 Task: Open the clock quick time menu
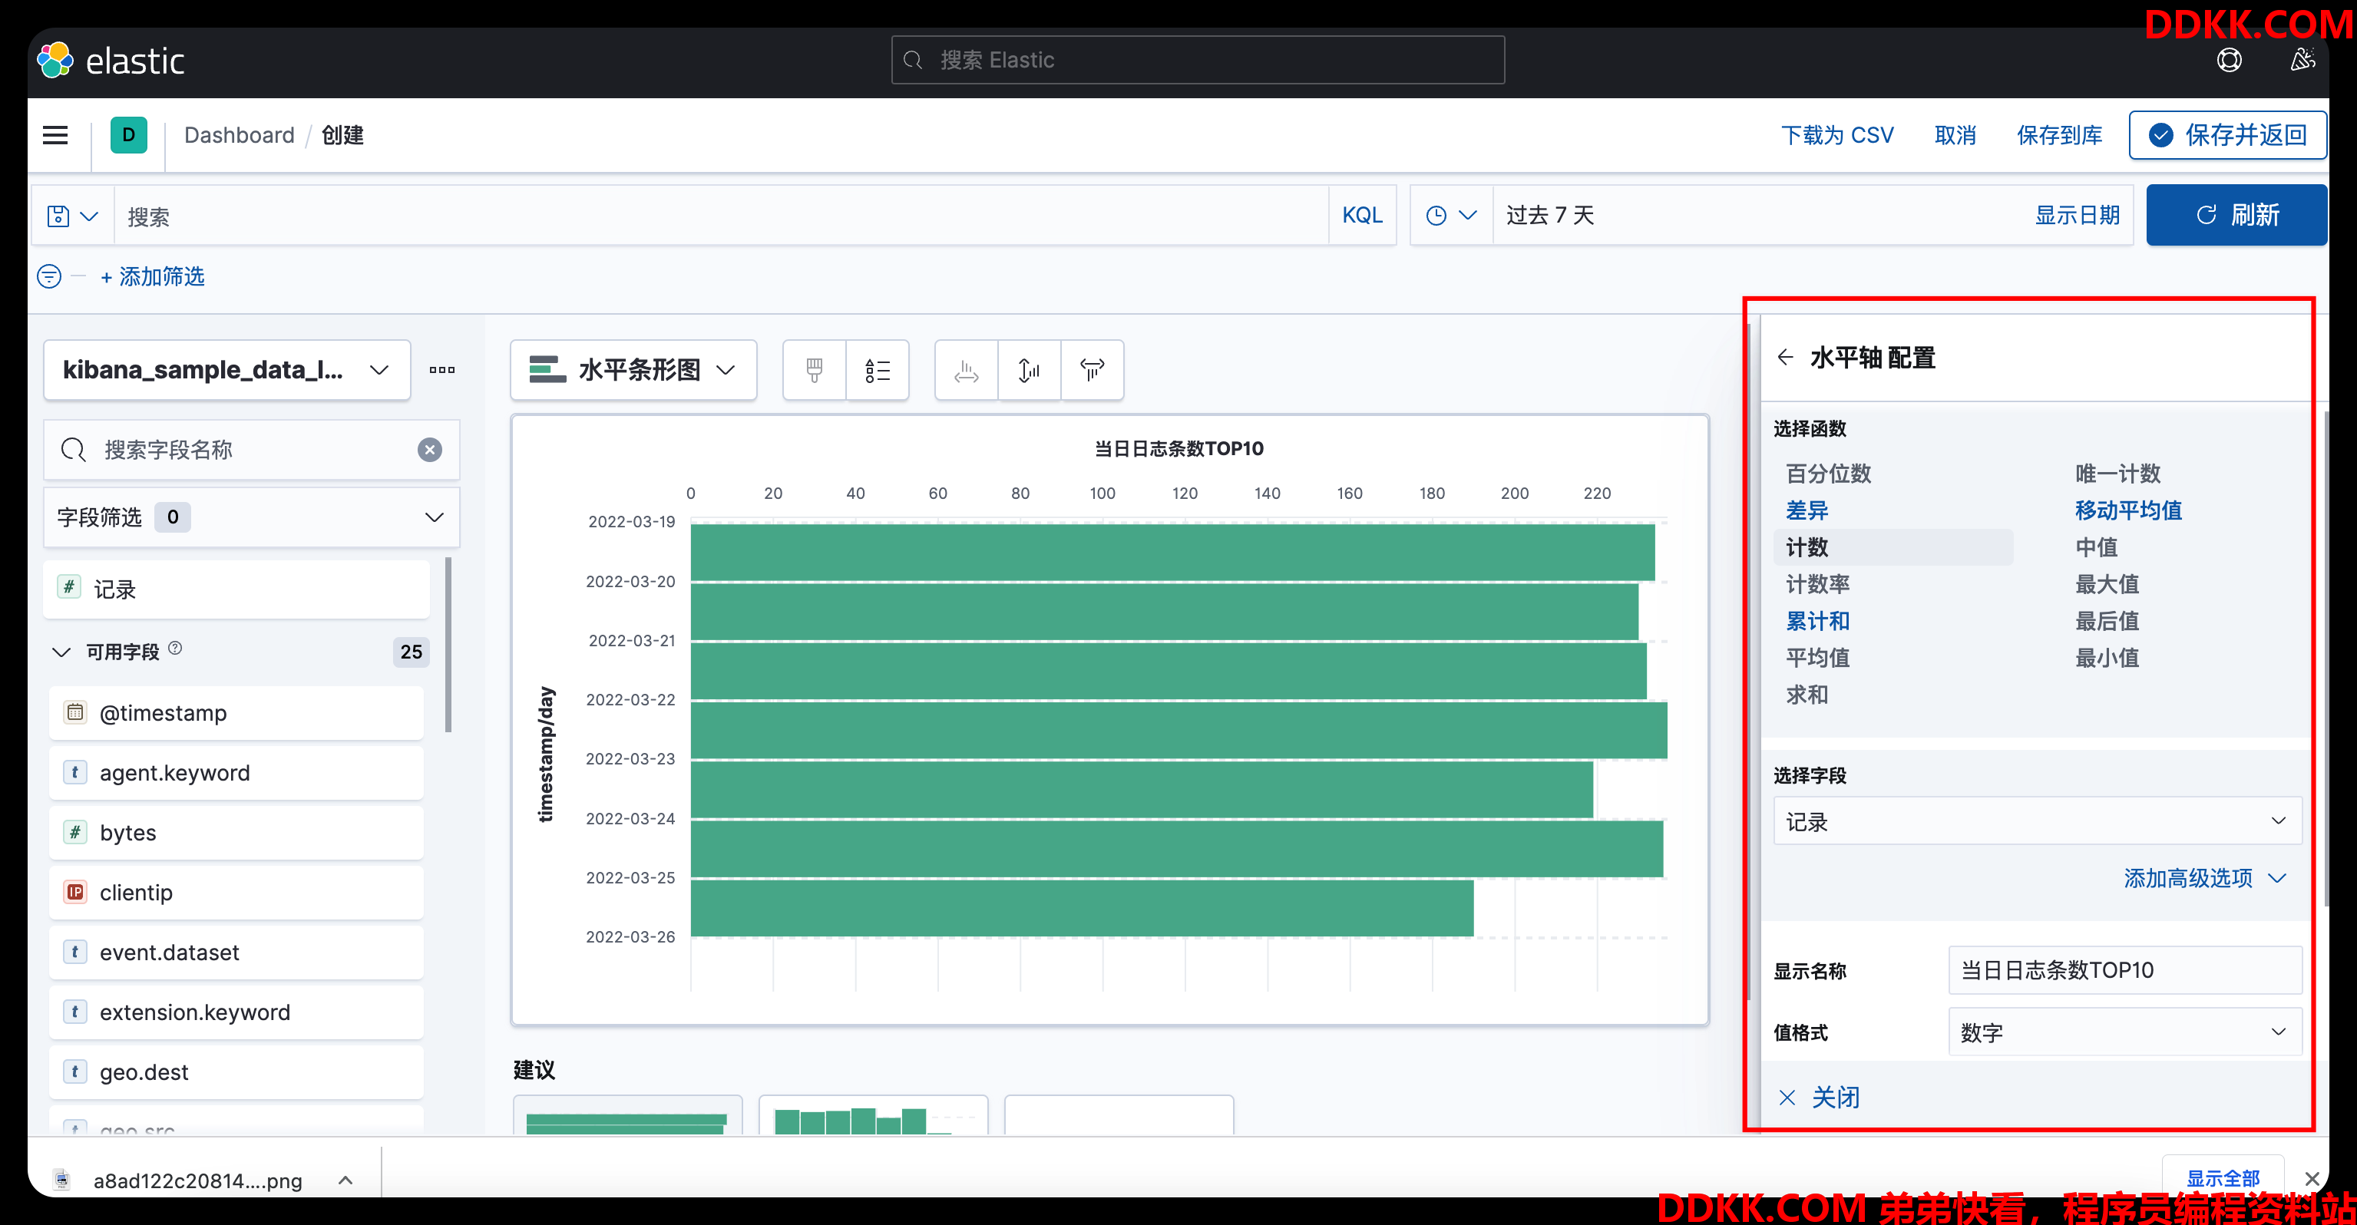tap(1451, 216)
